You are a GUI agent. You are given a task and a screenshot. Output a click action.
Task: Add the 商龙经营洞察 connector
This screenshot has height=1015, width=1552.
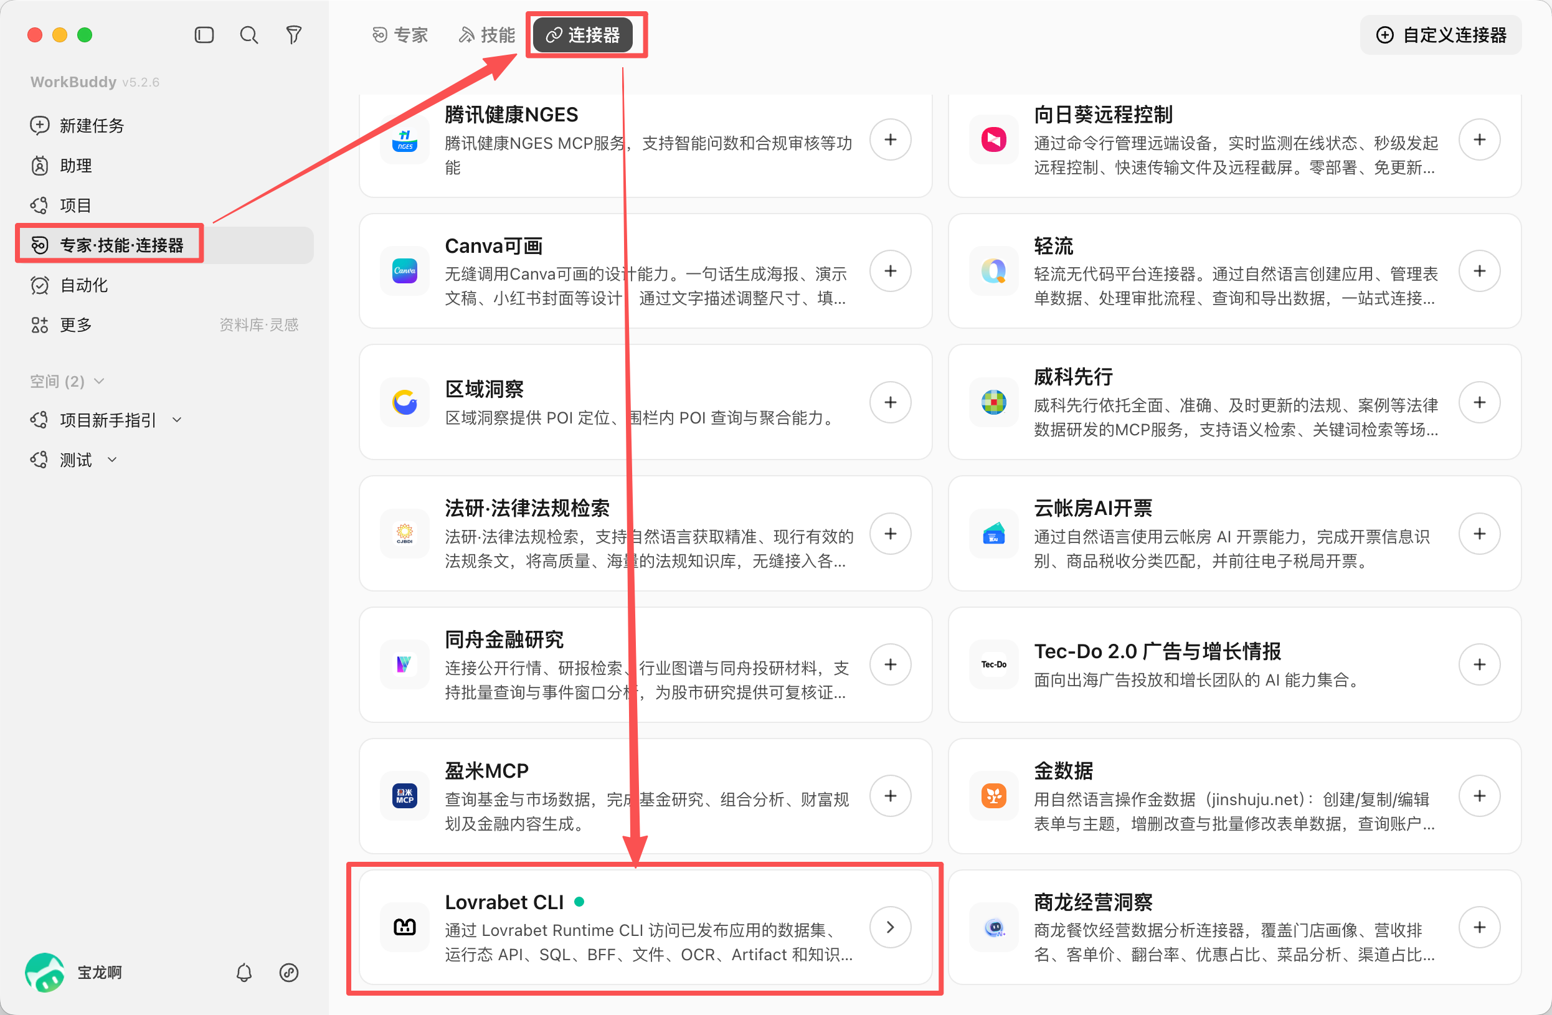tap(1479, 927)
